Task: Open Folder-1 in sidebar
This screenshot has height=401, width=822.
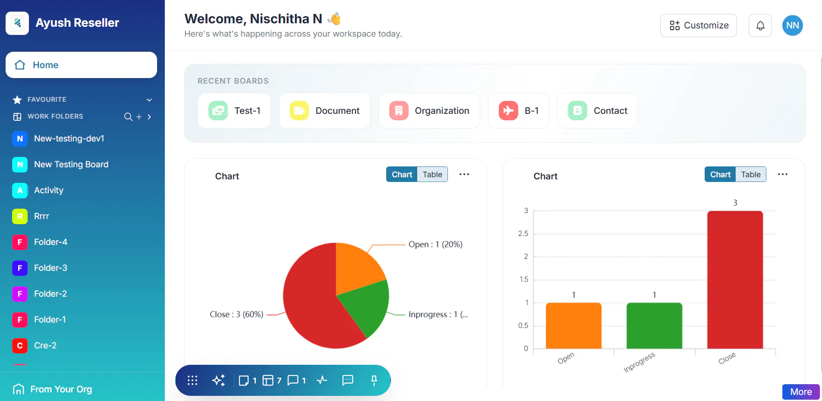Action: pos(82,320)
